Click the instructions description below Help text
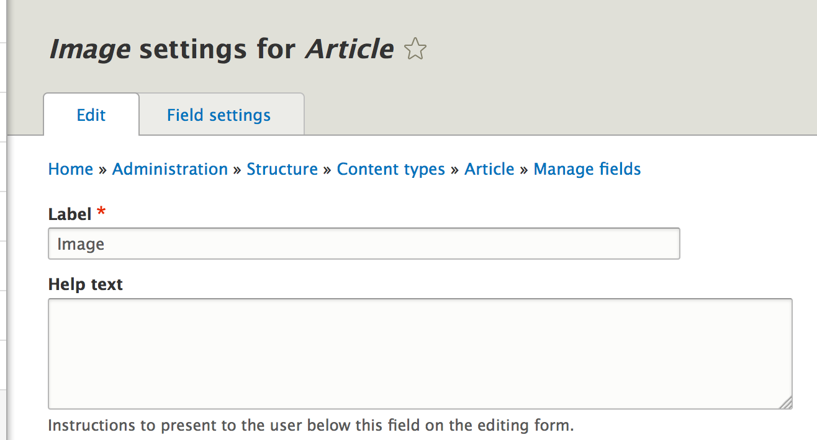The image size is (817, 440). pos(310,426)
